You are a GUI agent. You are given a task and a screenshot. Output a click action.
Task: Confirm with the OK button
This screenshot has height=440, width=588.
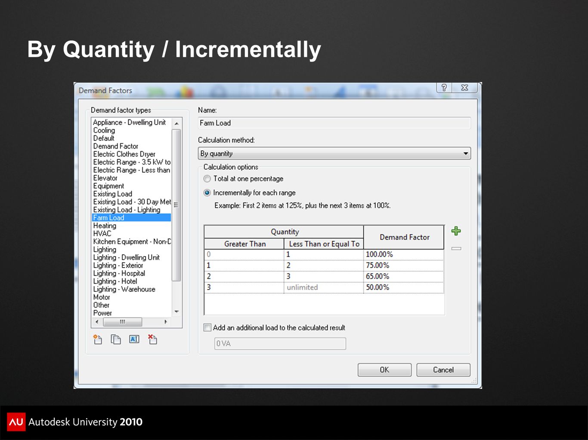[384, 370]
